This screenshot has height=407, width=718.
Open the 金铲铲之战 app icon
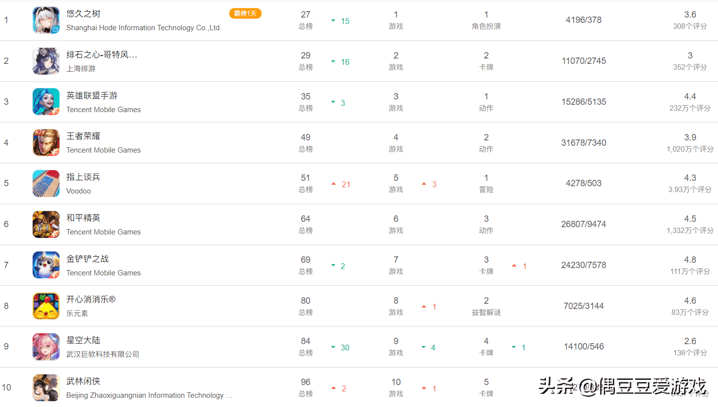click(x=46, y=265)
